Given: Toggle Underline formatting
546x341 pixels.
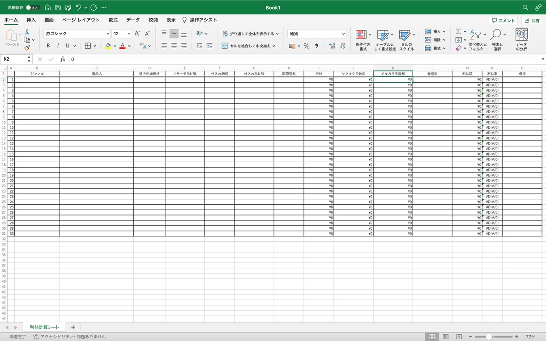Looking at the screenshot, I should 68,46.
